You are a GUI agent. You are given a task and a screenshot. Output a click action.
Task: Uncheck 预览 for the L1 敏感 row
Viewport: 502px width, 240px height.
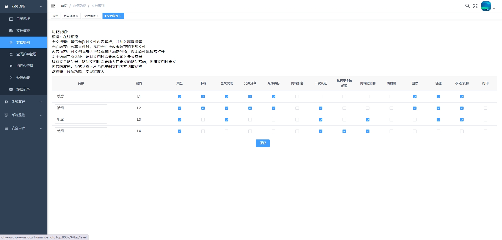(x=179, y=97)
